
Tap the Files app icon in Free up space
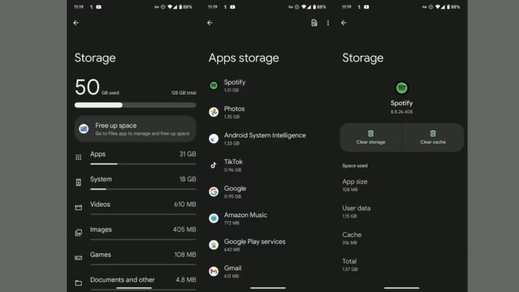click(84, 129)
